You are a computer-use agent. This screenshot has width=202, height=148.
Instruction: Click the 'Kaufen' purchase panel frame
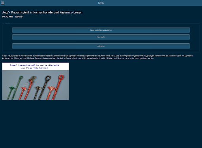point(101,37)
